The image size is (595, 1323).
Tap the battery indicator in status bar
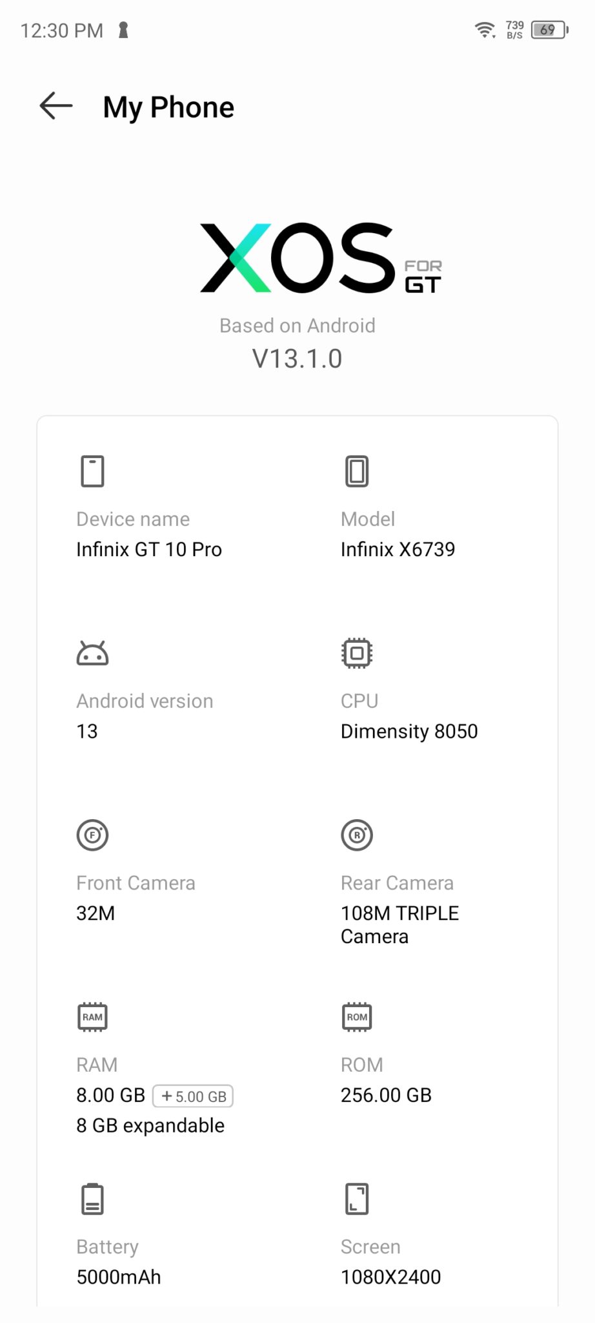click(x=549, y=30)
